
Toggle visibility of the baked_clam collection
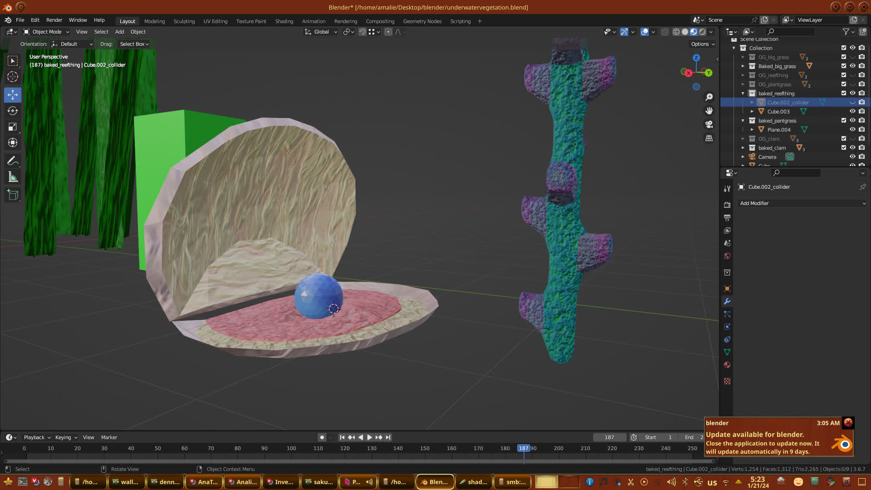point(852,147)
